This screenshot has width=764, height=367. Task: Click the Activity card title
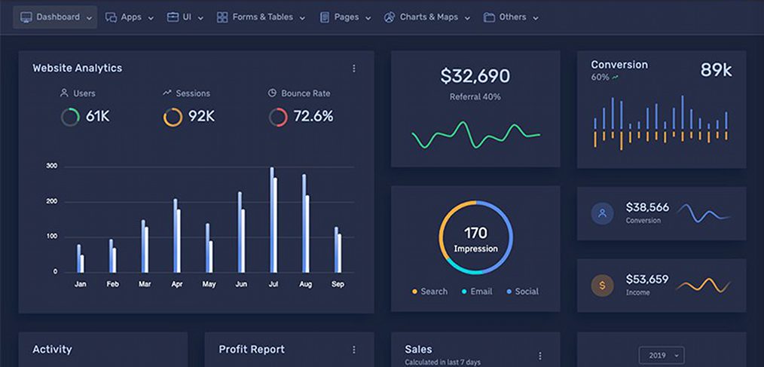52,350
